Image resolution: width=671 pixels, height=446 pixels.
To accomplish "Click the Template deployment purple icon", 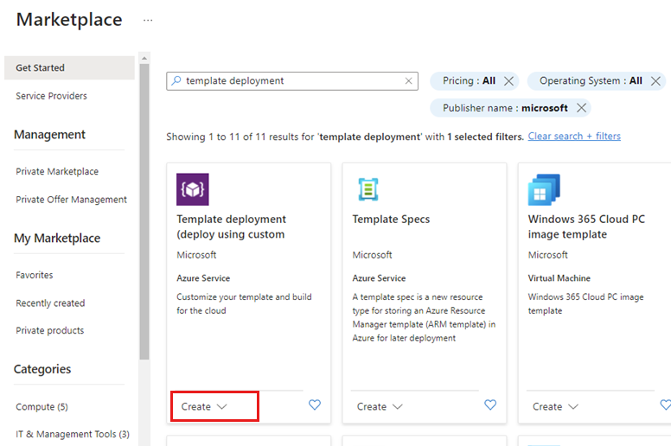I will (193, 189).
